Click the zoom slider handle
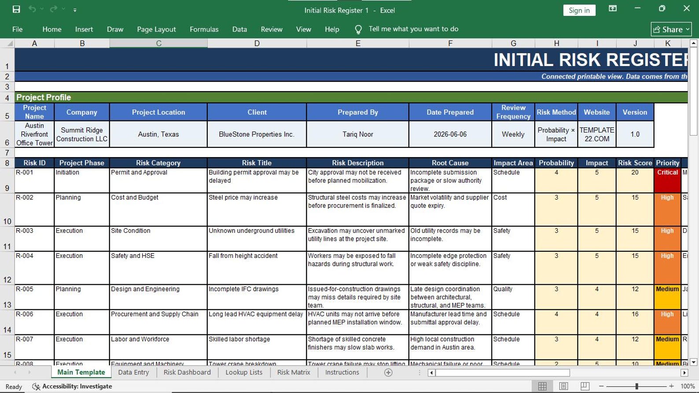Image resolution: width=699 pixels, height=393 pixels. pyautogui.click(x=636, y=386)
